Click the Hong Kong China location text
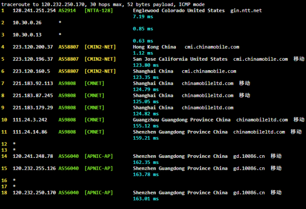 [154, 47]
